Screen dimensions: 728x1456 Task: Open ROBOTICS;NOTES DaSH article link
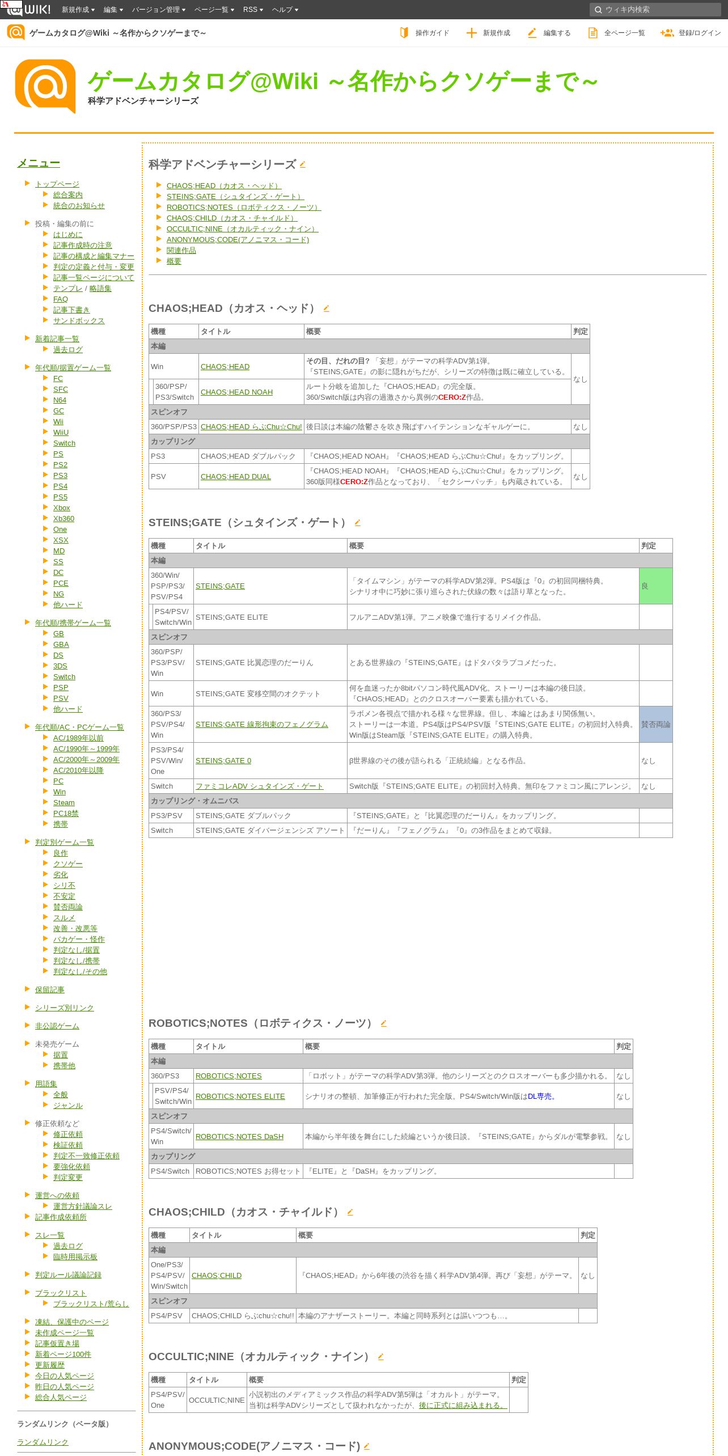click(239, 1137)
